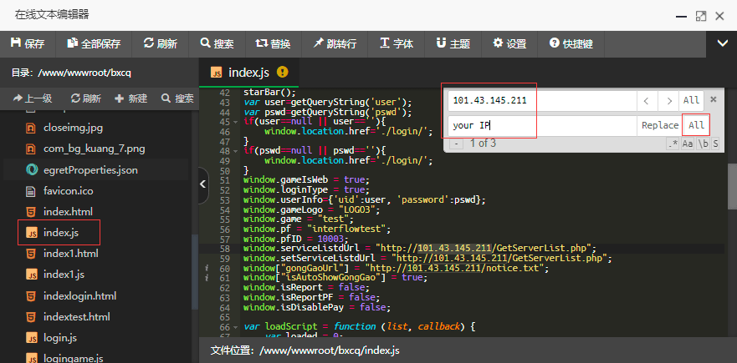Collapse the file sidebar using arrow handle
The image size is (737, 363).
(203, 185)
